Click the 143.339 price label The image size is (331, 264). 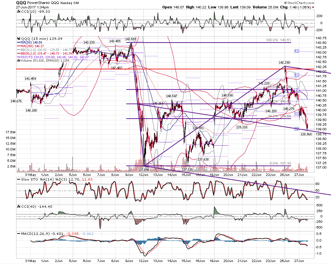[x=89, y=43]
